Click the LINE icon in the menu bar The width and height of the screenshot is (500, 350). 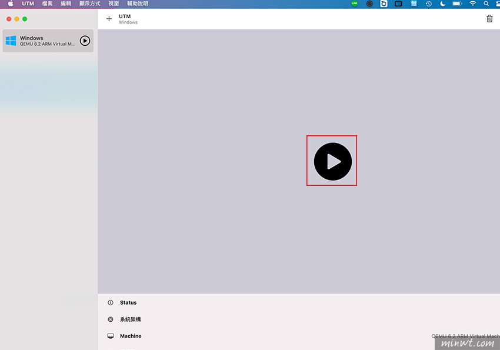(354, 4)
